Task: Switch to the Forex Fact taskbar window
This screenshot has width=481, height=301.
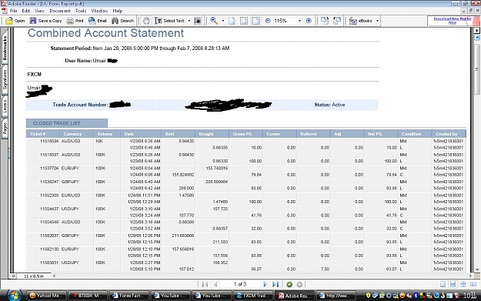Action: click(129, 296)
